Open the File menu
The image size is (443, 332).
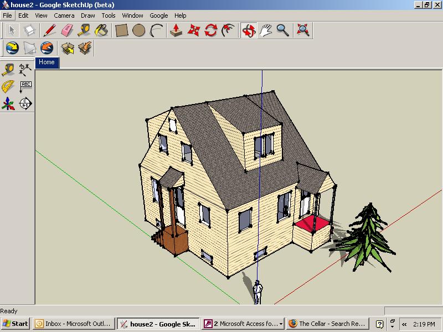(7, 15)
